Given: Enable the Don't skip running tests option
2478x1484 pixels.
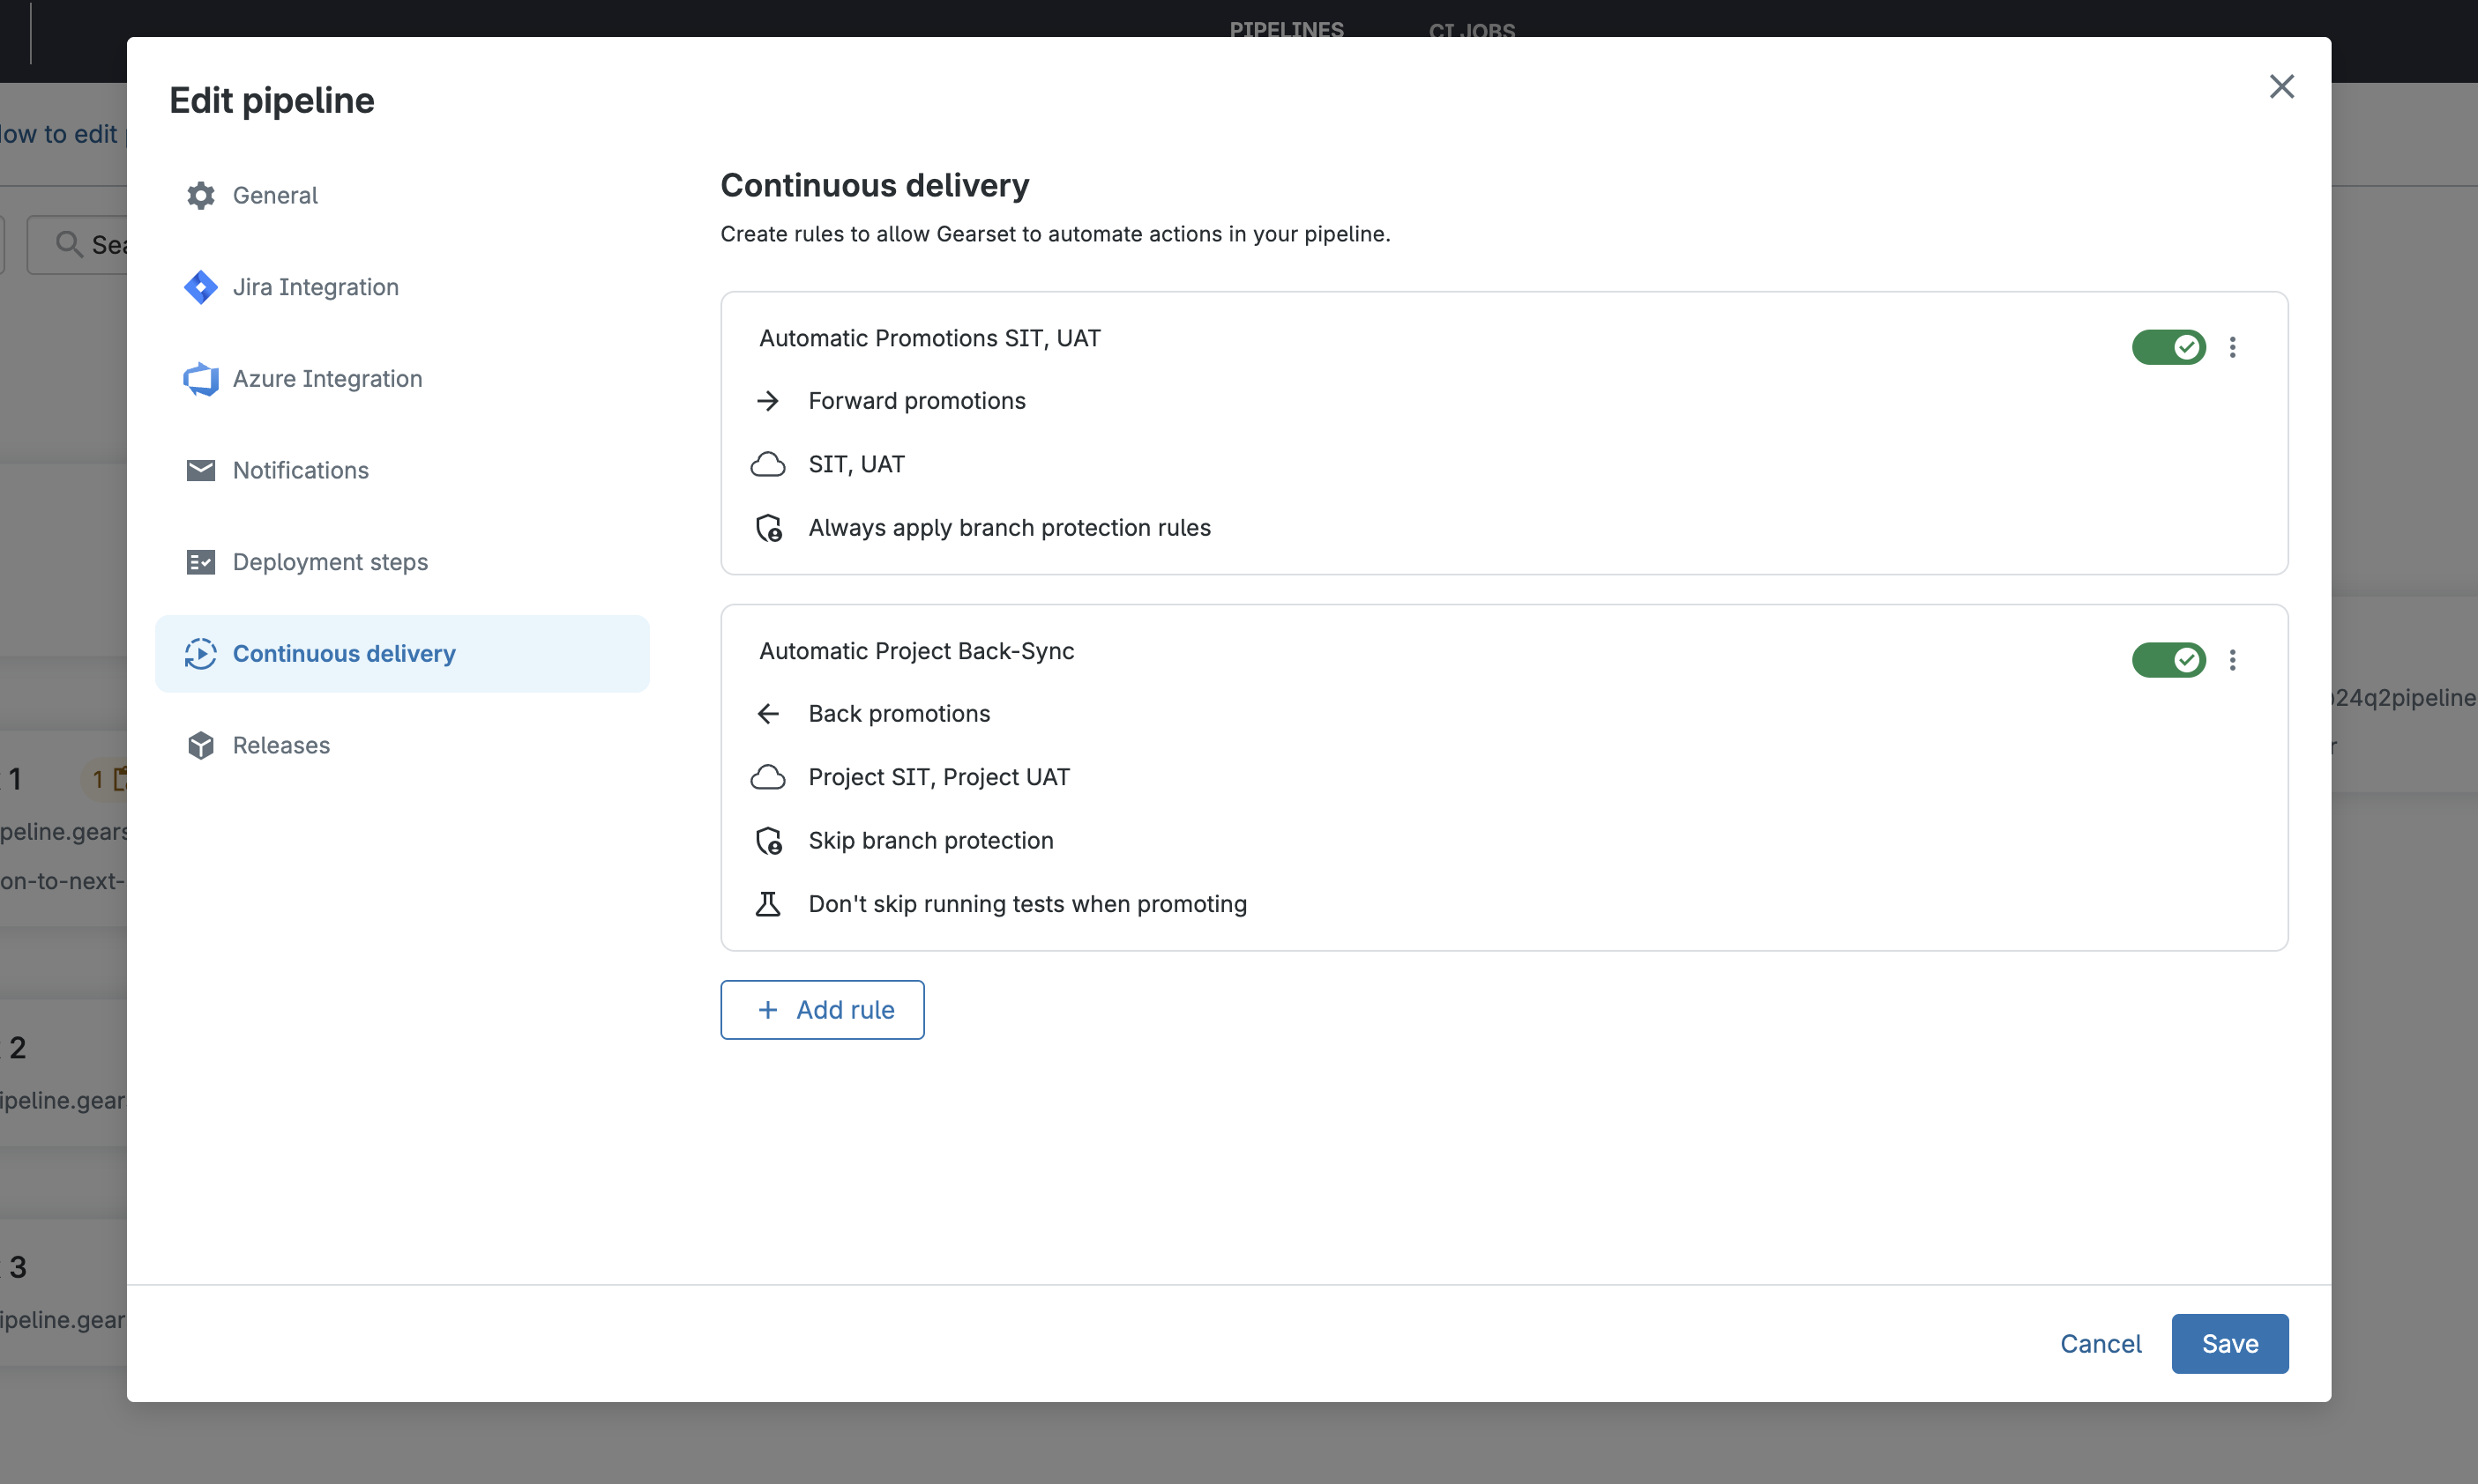Looking at the screenshot, I should tap(1026, 903).
